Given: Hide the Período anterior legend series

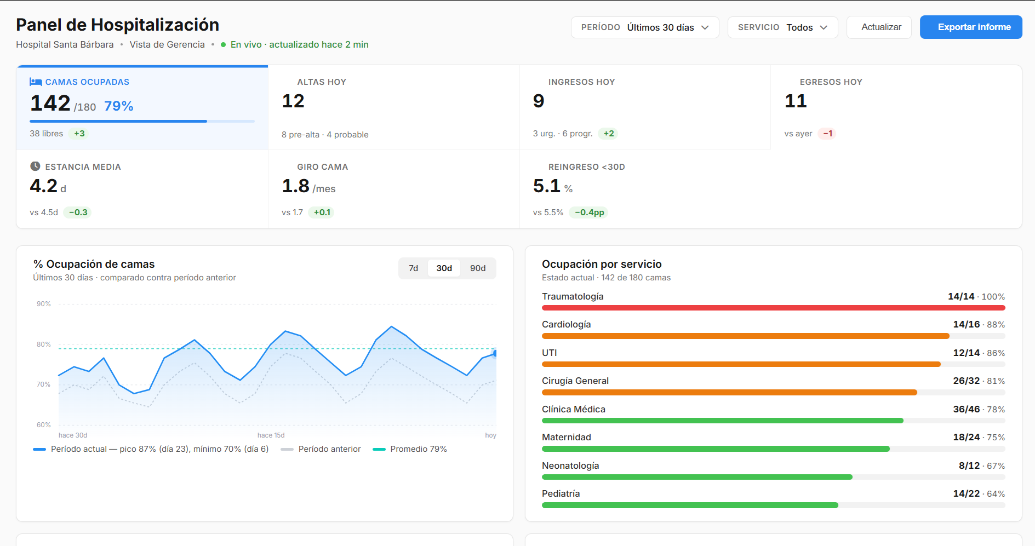Looking at the screenshot, I should click(x=321, y=449).
